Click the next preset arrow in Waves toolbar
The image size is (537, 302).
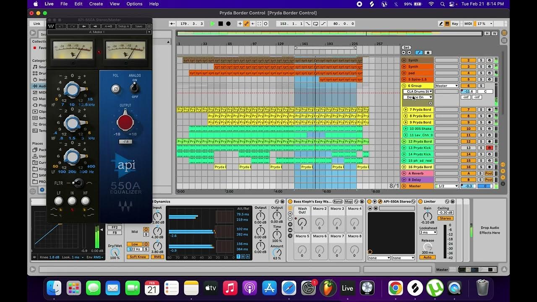[95, 26]
